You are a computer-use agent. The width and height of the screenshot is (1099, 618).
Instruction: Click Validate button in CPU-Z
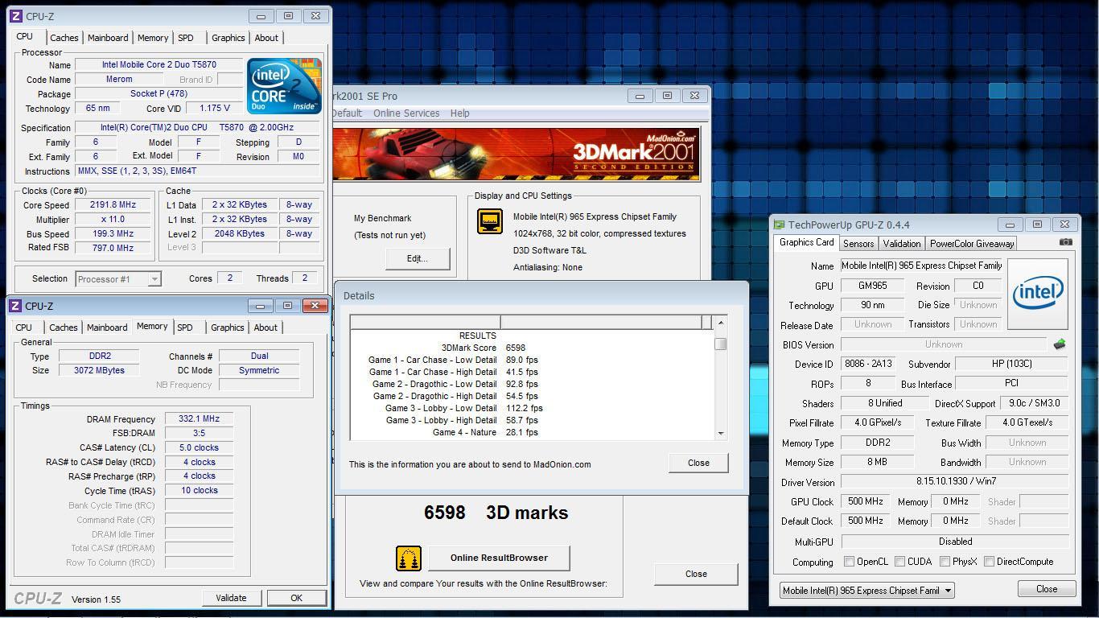coord(231,598)
